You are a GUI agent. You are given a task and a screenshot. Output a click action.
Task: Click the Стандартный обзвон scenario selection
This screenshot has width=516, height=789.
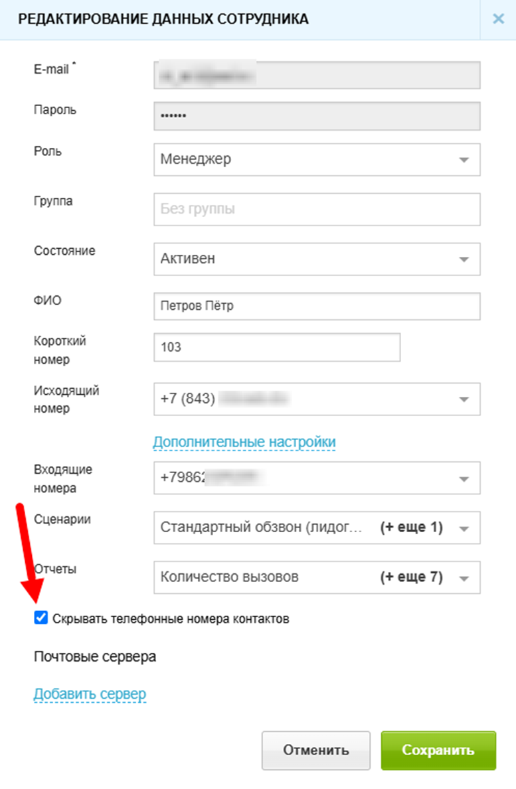pyautogui.click(x=266, y=528)
